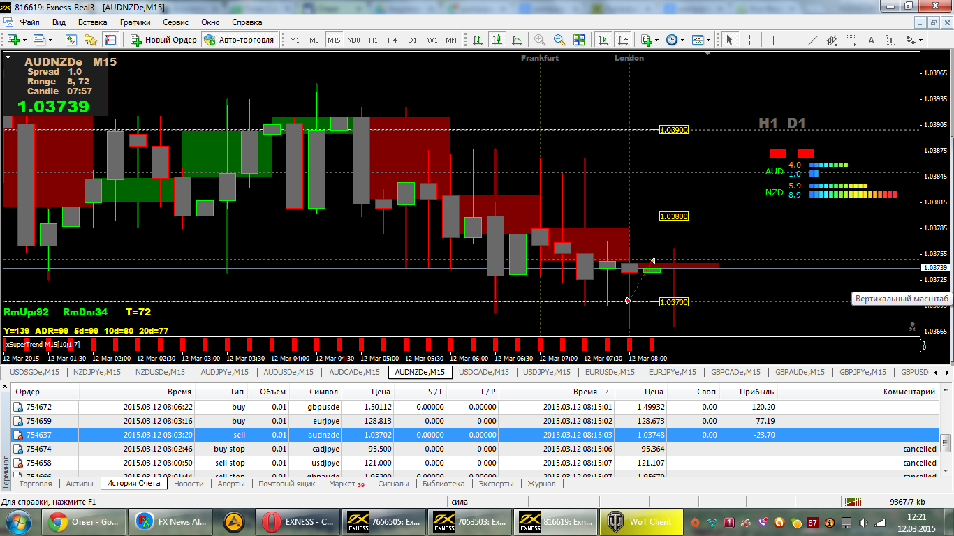Set timeframe to W1
The width and height of the screenshot is (954, 536).
[x=432, y=40]
